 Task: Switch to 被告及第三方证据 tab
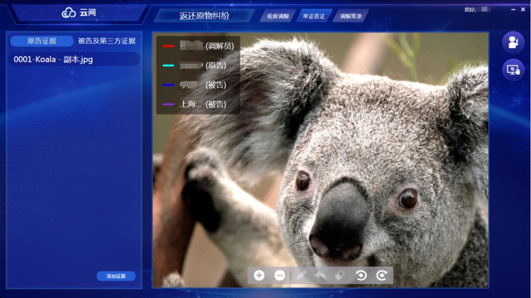pyautogui.click(x=107, y=41)
